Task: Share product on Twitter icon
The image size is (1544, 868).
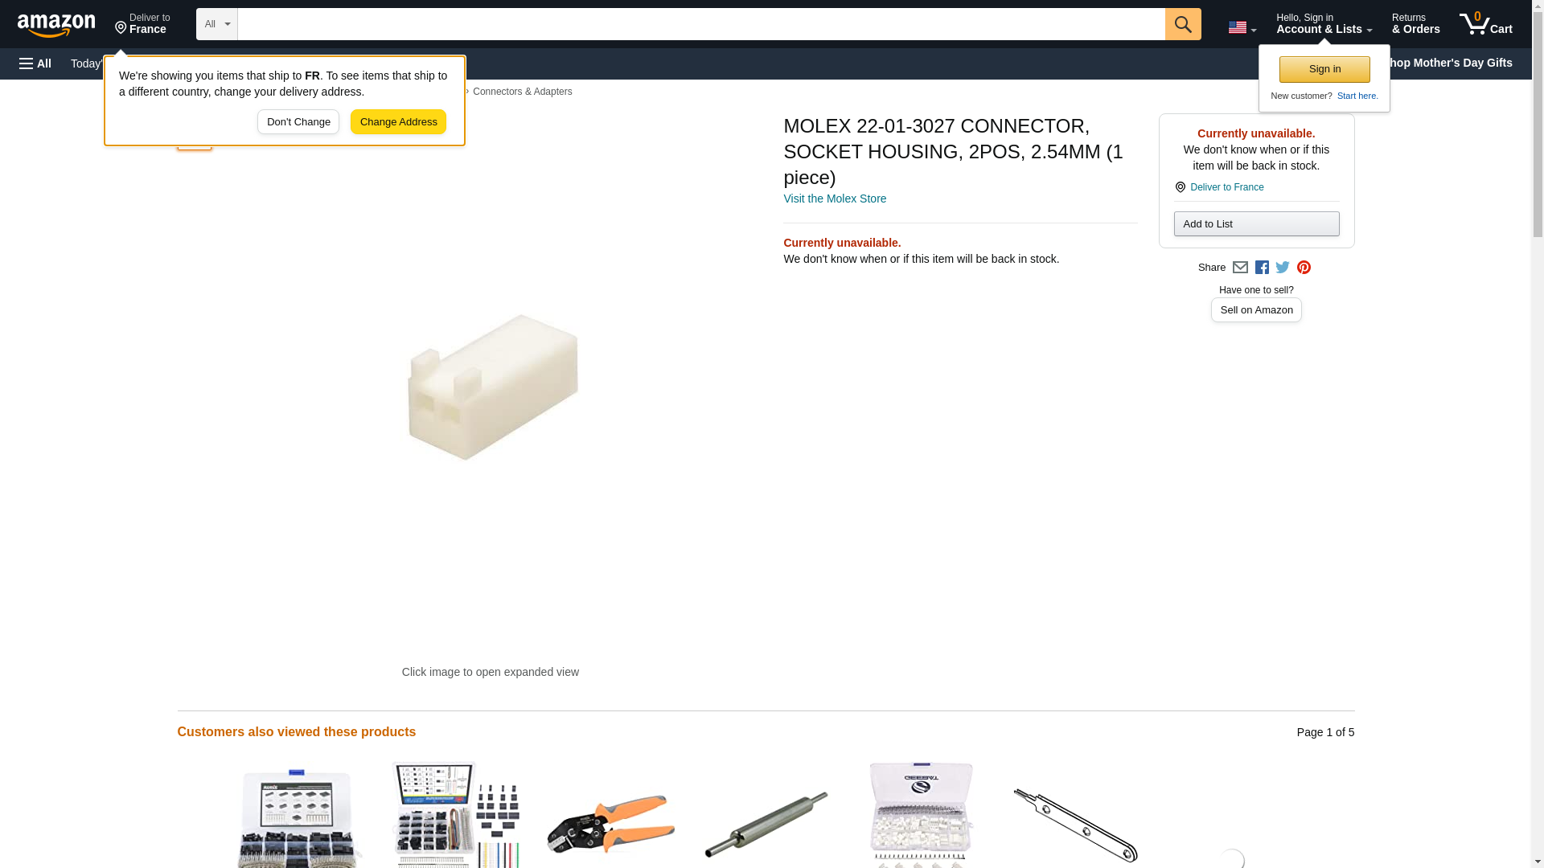Action: (1282, 268)
